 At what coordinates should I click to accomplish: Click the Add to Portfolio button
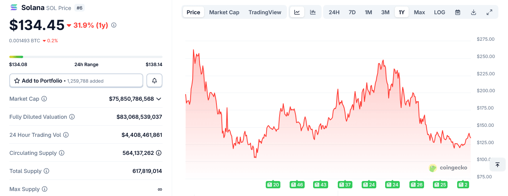(x=76, y=81)
